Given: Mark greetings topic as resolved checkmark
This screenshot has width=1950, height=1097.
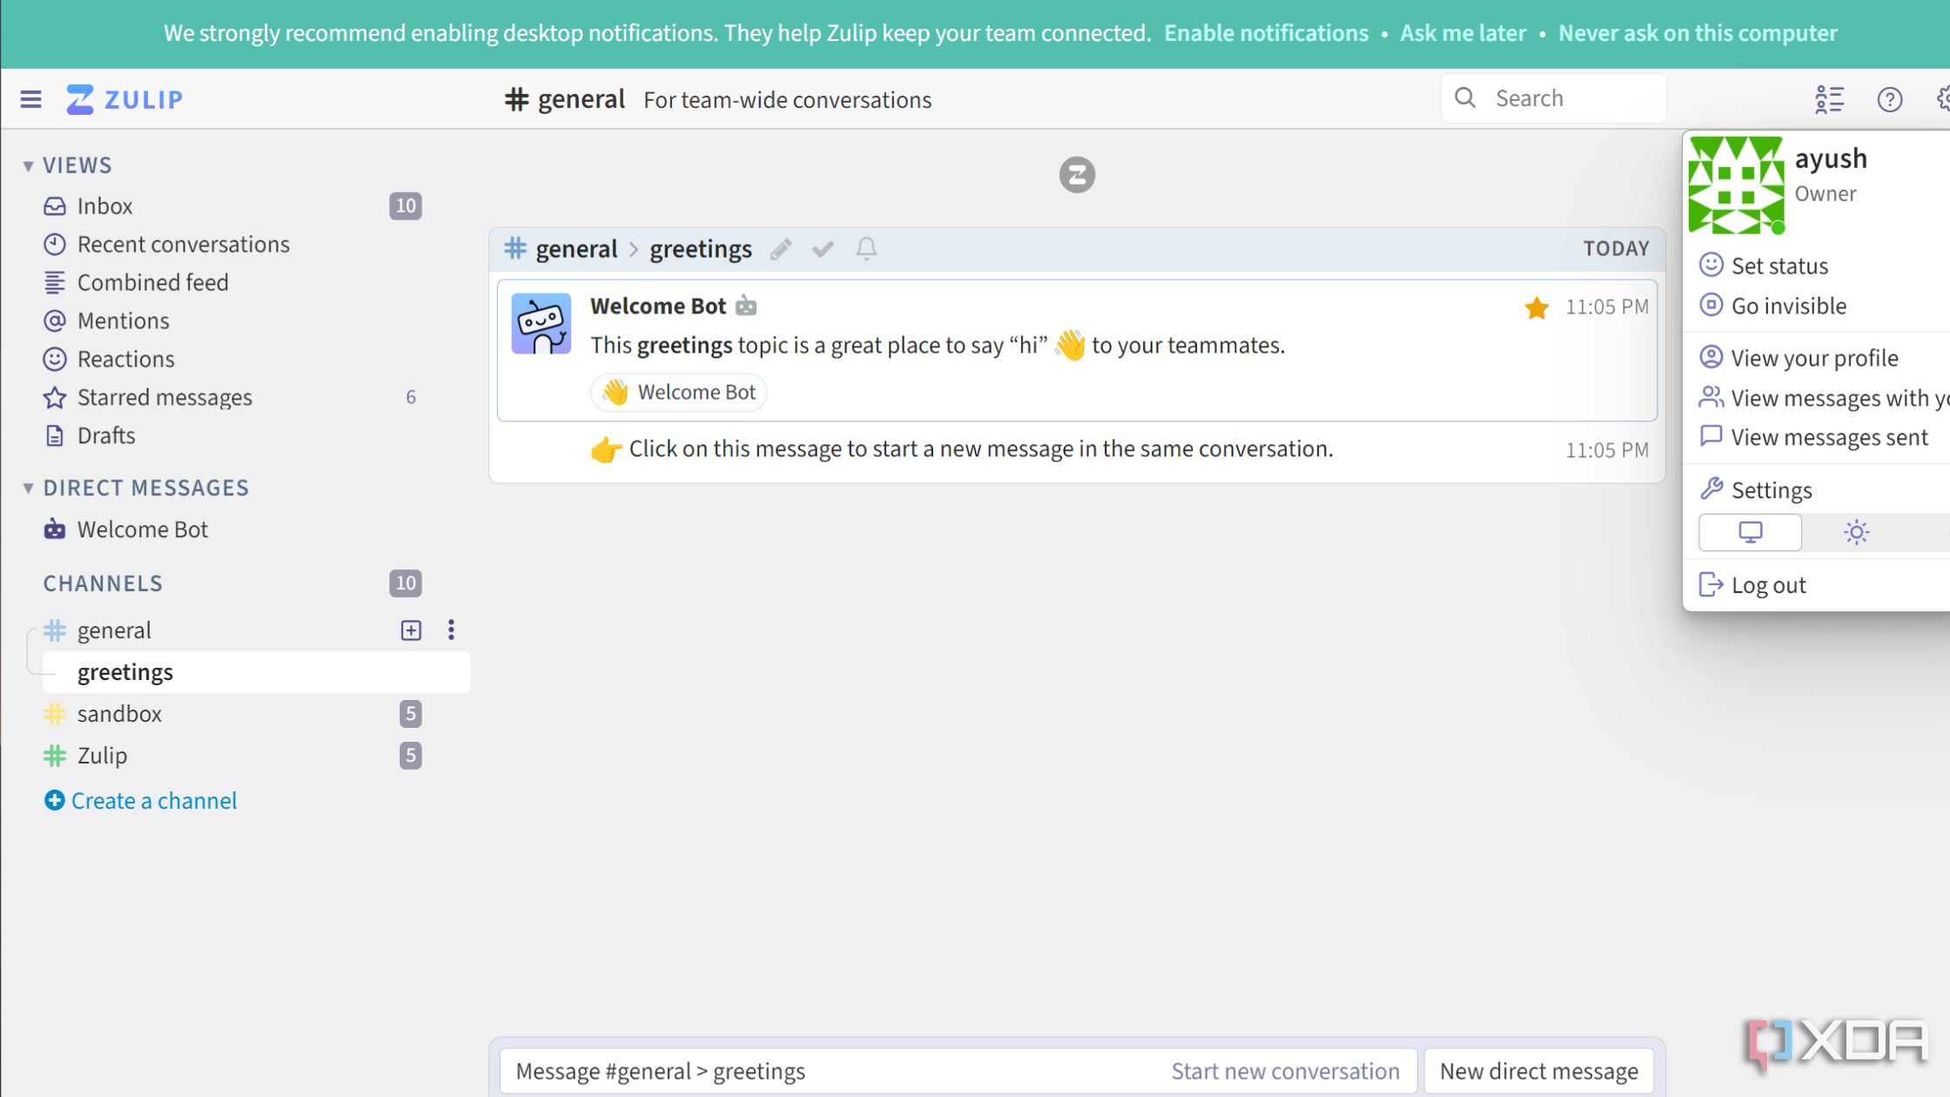Looking at the screenshot, I should click(x=823, y=249).
